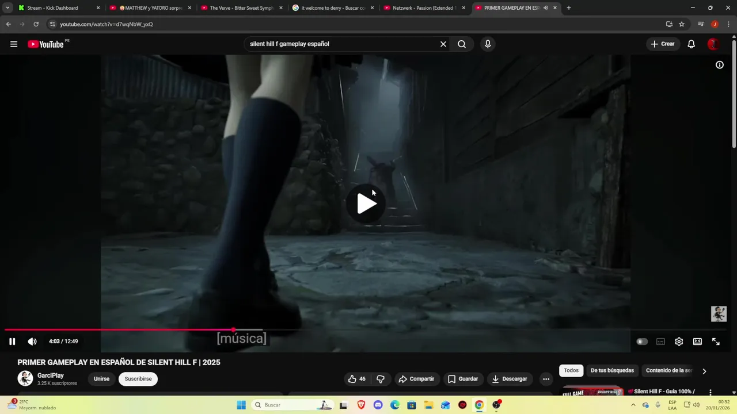Subscribe with the Suscribirse button
This screenshot has height=414, width=737.
[138, 379]
